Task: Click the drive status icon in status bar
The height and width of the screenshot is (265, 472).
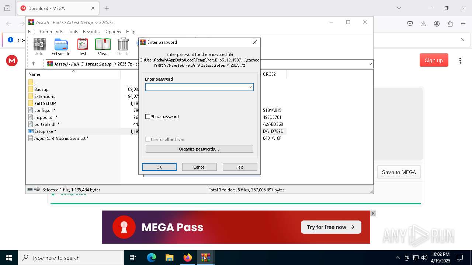Action: click(x=30, y=190)
